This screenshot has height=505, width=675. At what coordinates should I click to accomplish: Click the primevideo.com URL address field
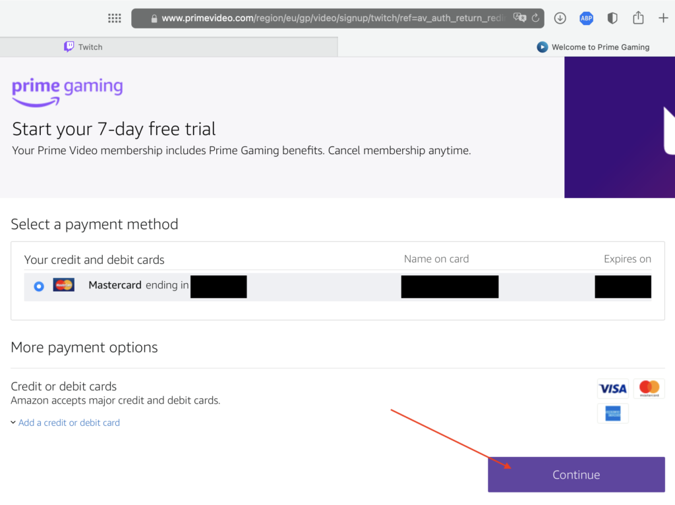coord(330,18)
